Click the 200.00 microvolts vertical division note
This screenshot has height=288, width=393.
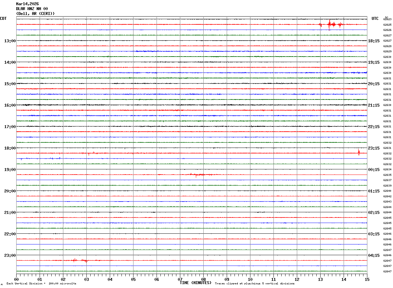coord(42,283)
